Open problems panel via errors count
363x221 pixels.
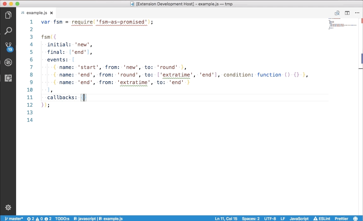[x=39, y=218]
